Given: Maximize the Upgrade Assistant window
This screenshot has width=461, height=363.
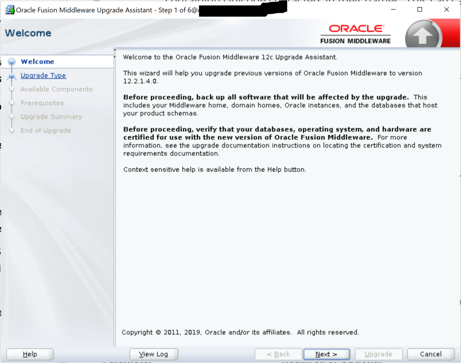Looking at the screenshot, I should [420, 9].
